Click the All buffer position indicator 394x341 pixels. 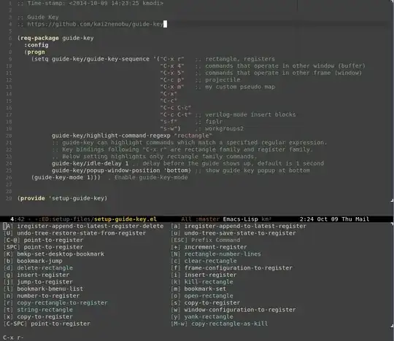click(186, 219)
